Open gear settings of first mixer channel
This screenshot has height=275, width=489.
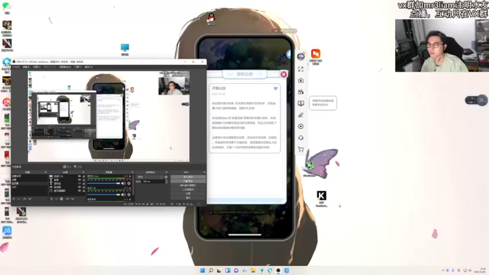pyautogui.click(x=129, y=183)
